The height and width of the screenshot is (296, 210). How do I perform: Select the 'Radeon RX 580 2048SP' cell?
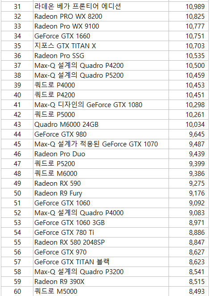[101, 242]
